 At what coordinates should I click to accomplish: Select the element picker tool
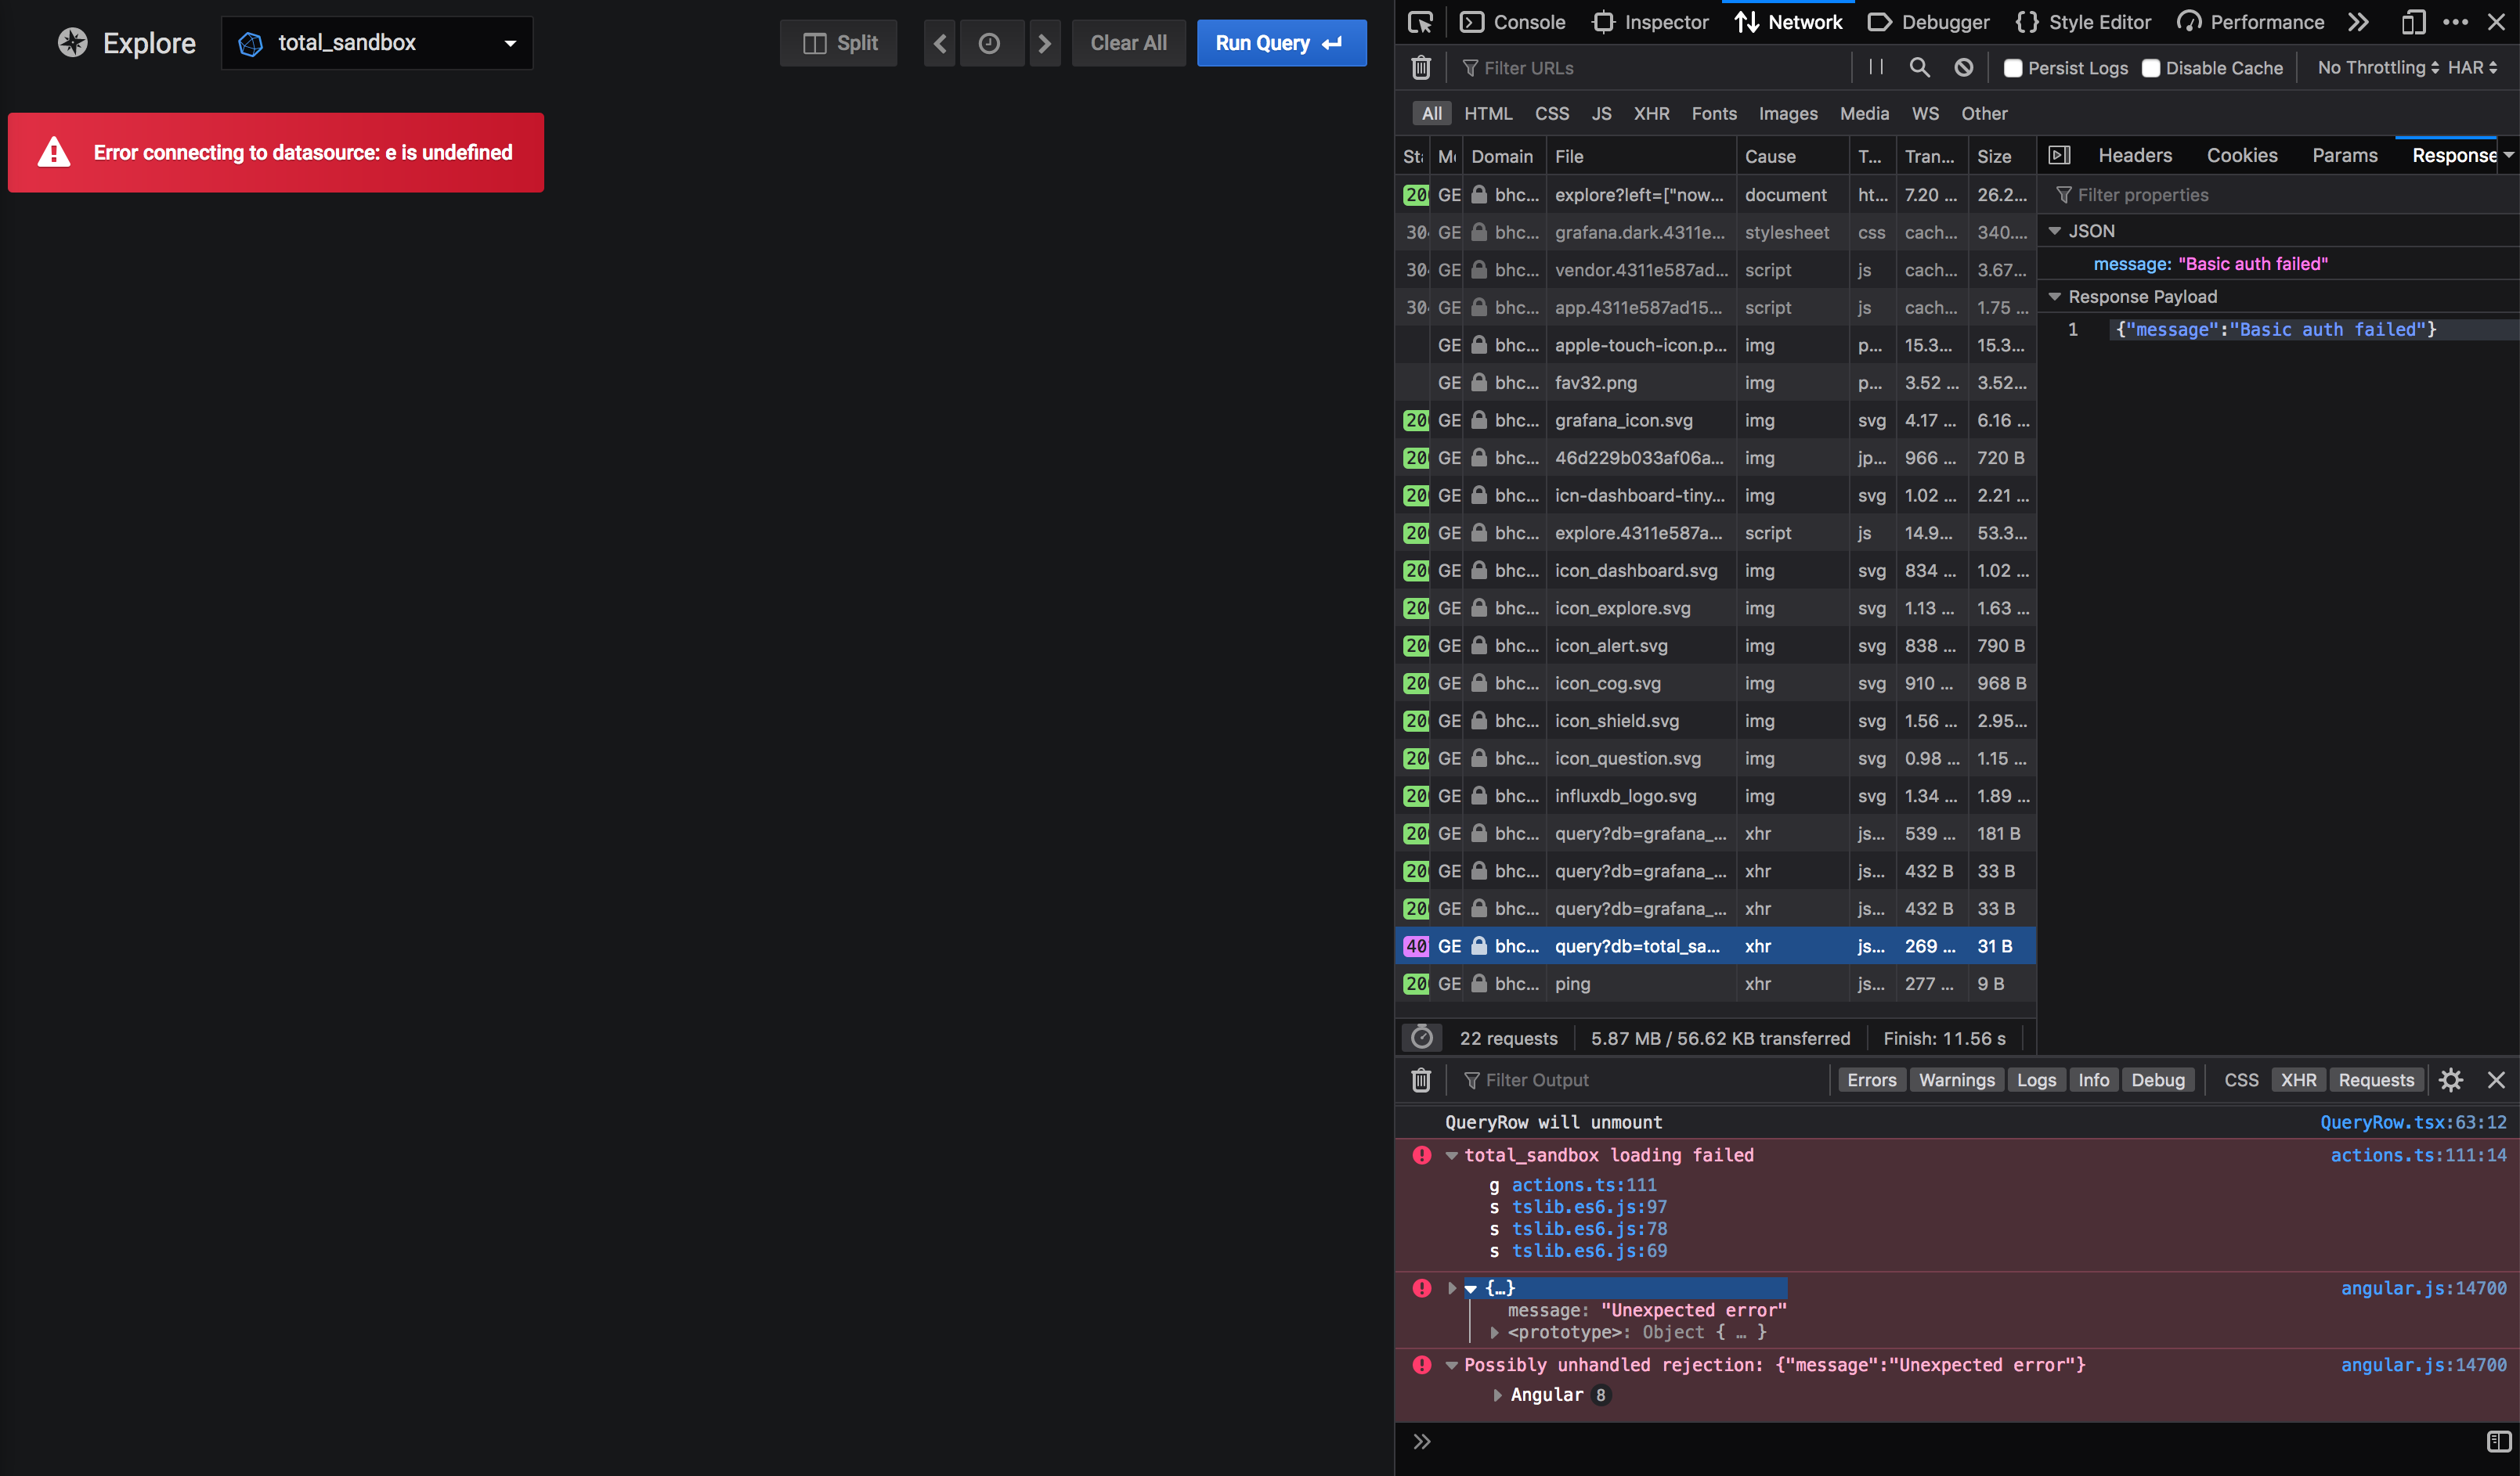pyautogui.click(x=1420, y=21)
